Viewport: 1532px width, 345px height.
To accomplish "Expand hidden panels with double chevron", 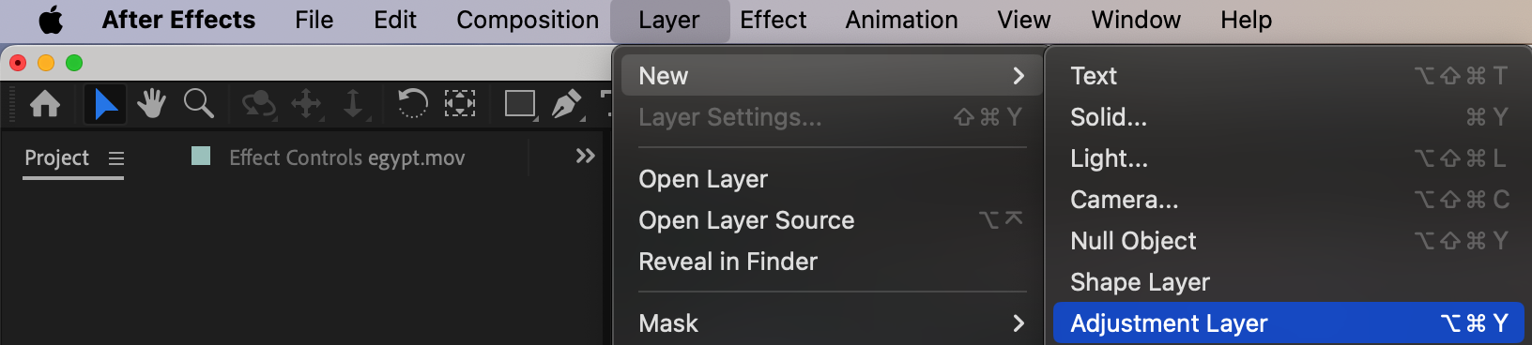I will 585,156.
